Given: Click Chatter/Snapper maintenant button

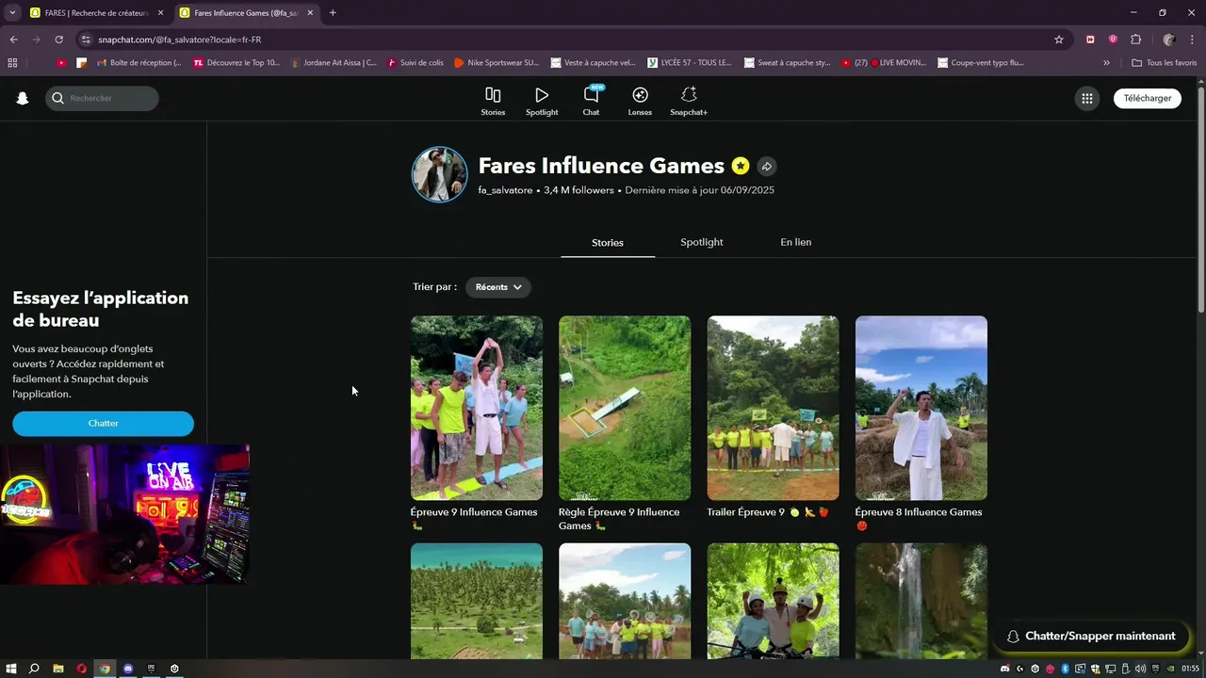Looking at the screenshot, I should pos(1090,637).
